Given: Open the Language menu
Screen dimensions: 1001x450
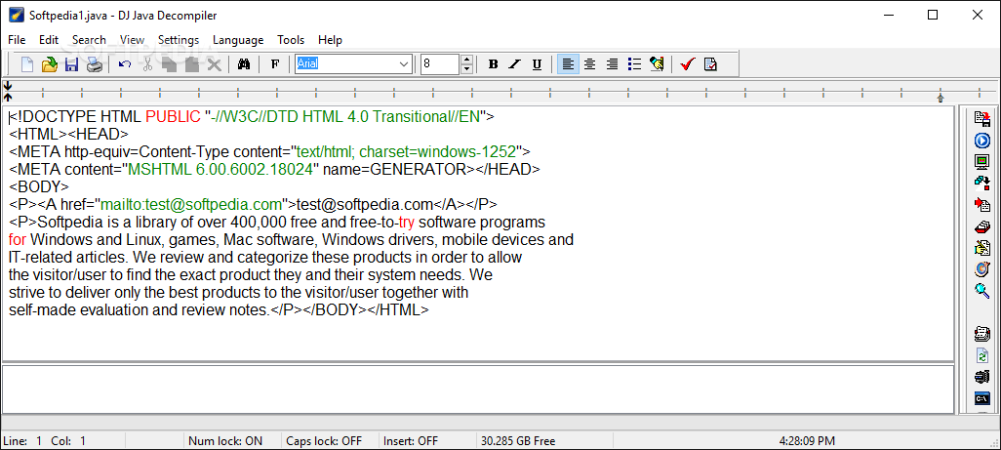Looking at the screenshot, I should tap(238, 40).
